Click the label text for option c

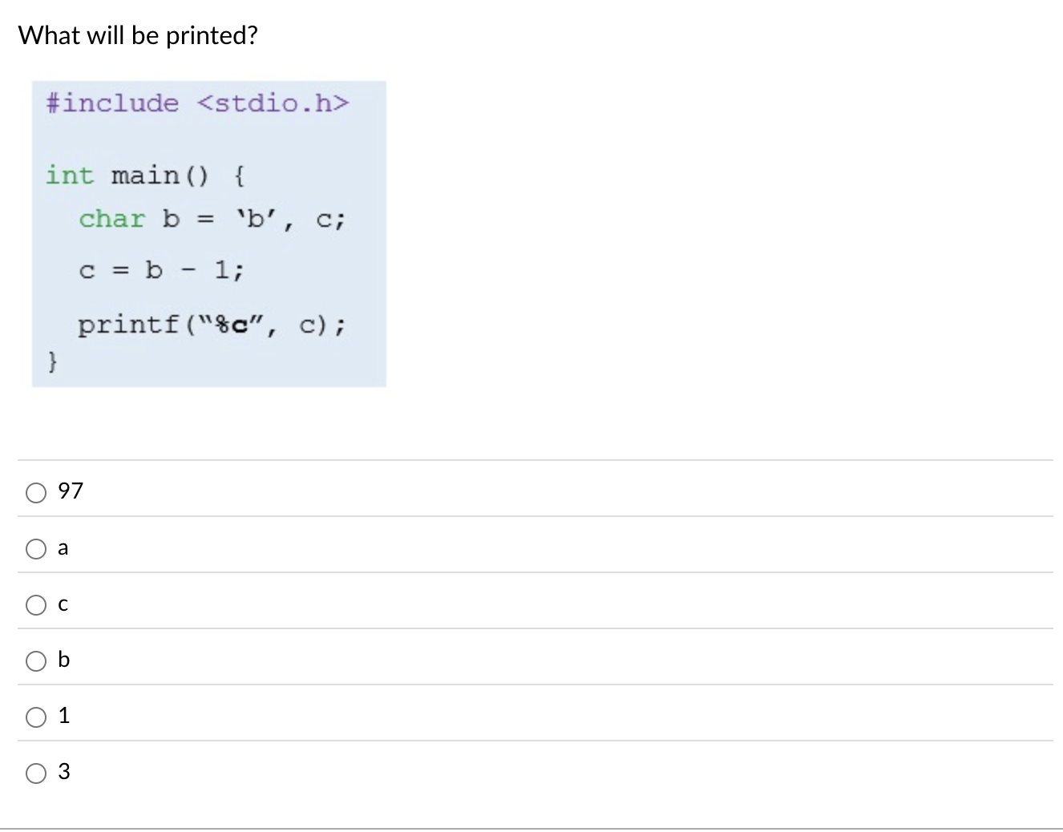[63, 604]
